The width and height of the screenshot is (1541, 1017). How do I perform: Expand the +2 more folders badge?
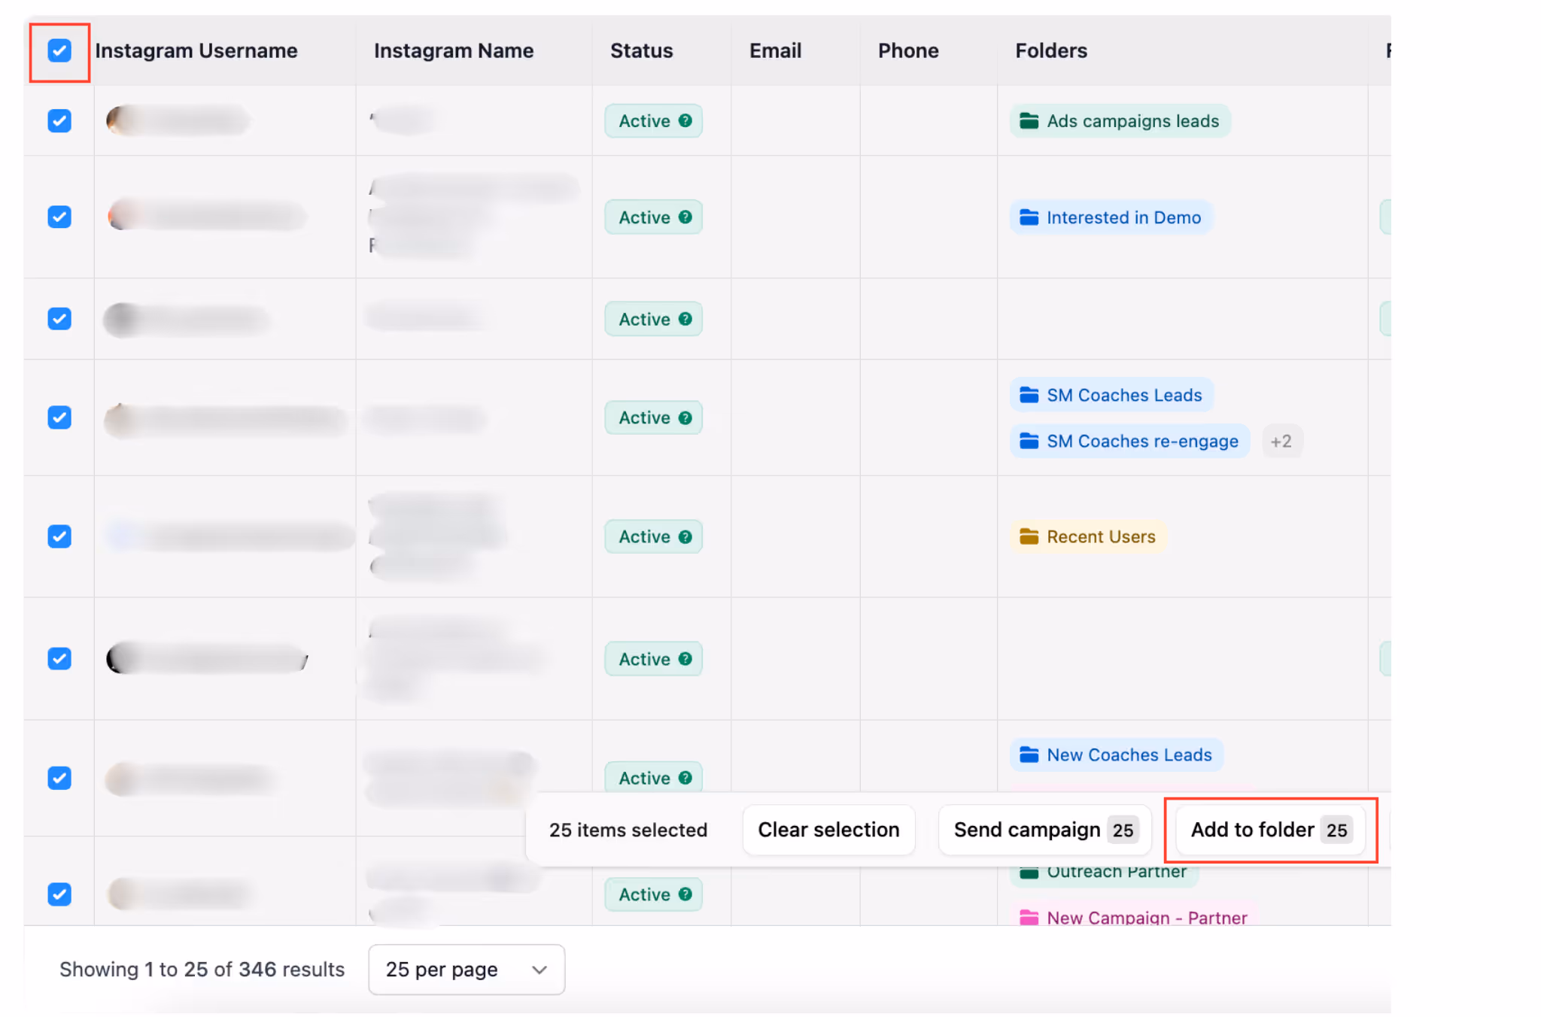(x=1281, y=442)
